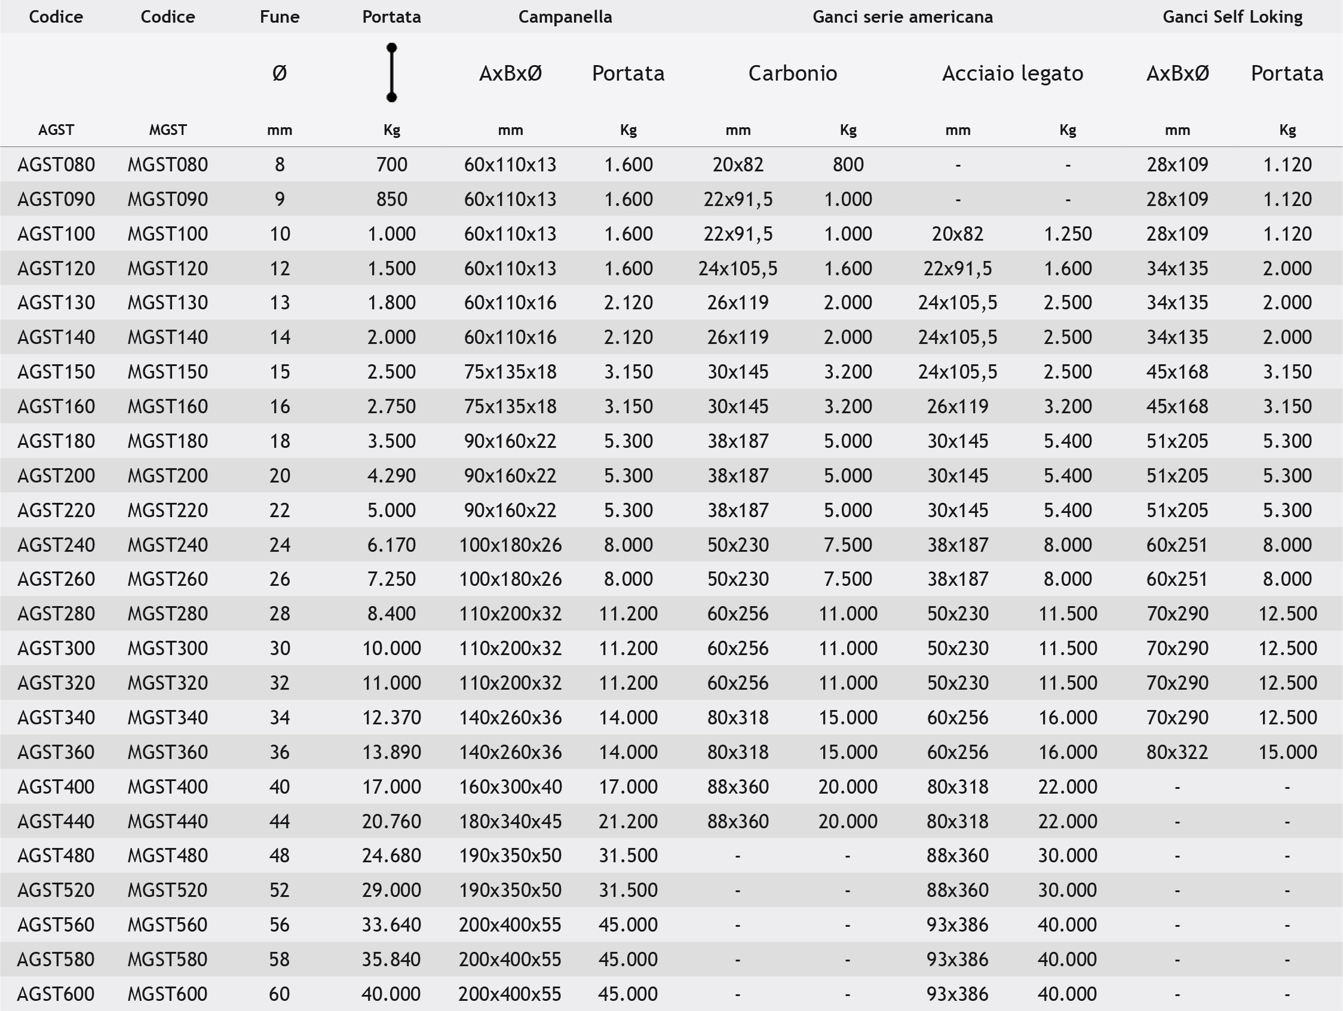Select the Acciaio legato column header
The width and height of the screenshot is (1343, 1011).
(1012, 73)
